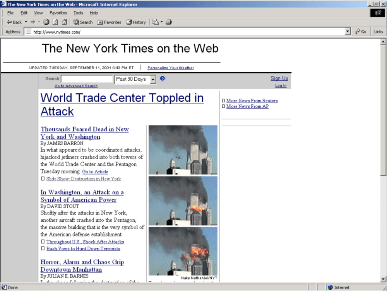The width and height of the screenshot is (387, 291).
Task: Click Go to Advanced Search link
Action: tap(76, 86)
